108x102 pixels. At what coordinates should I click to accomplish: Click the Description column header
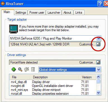[55, 77]
